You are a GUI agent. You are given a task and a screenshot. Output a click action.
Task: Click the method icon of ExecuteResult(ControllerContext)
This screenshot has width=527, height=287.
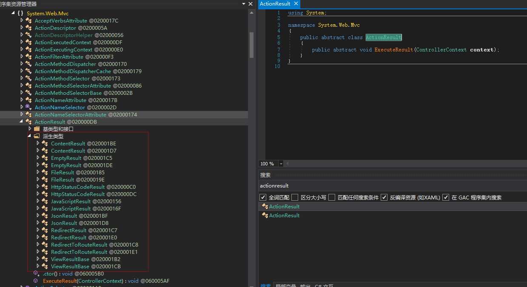click(36, 281)
